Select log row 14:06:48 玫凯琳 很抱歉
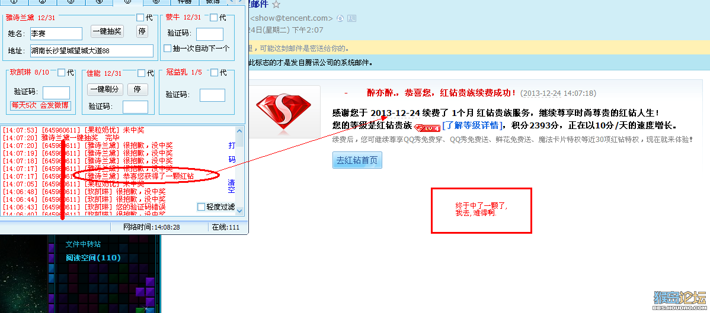Image resolution: width=710 pixels, height=313 pixels. tap(84, 191)
